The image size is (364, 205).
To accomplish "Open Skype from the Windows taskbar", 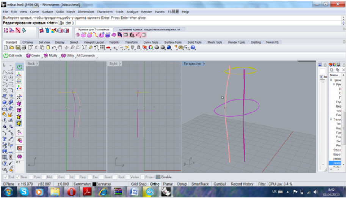I will tap(25, 192).
